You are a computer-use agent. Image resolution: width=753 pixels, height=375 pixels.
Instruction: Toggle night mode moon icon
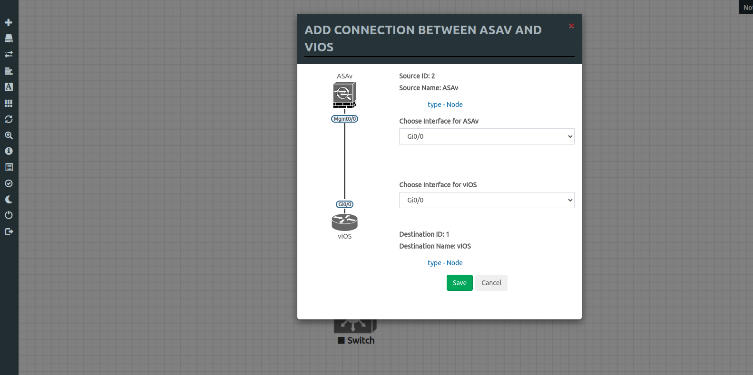(9, 200)
